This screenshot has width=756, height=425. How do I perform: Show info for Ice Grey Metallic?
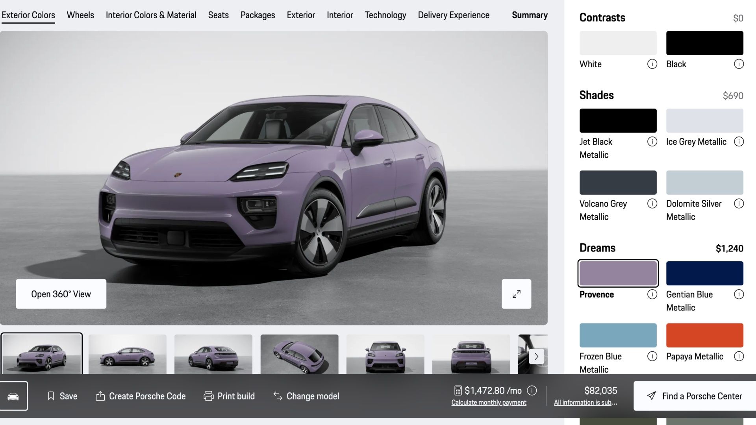[739, 142]
